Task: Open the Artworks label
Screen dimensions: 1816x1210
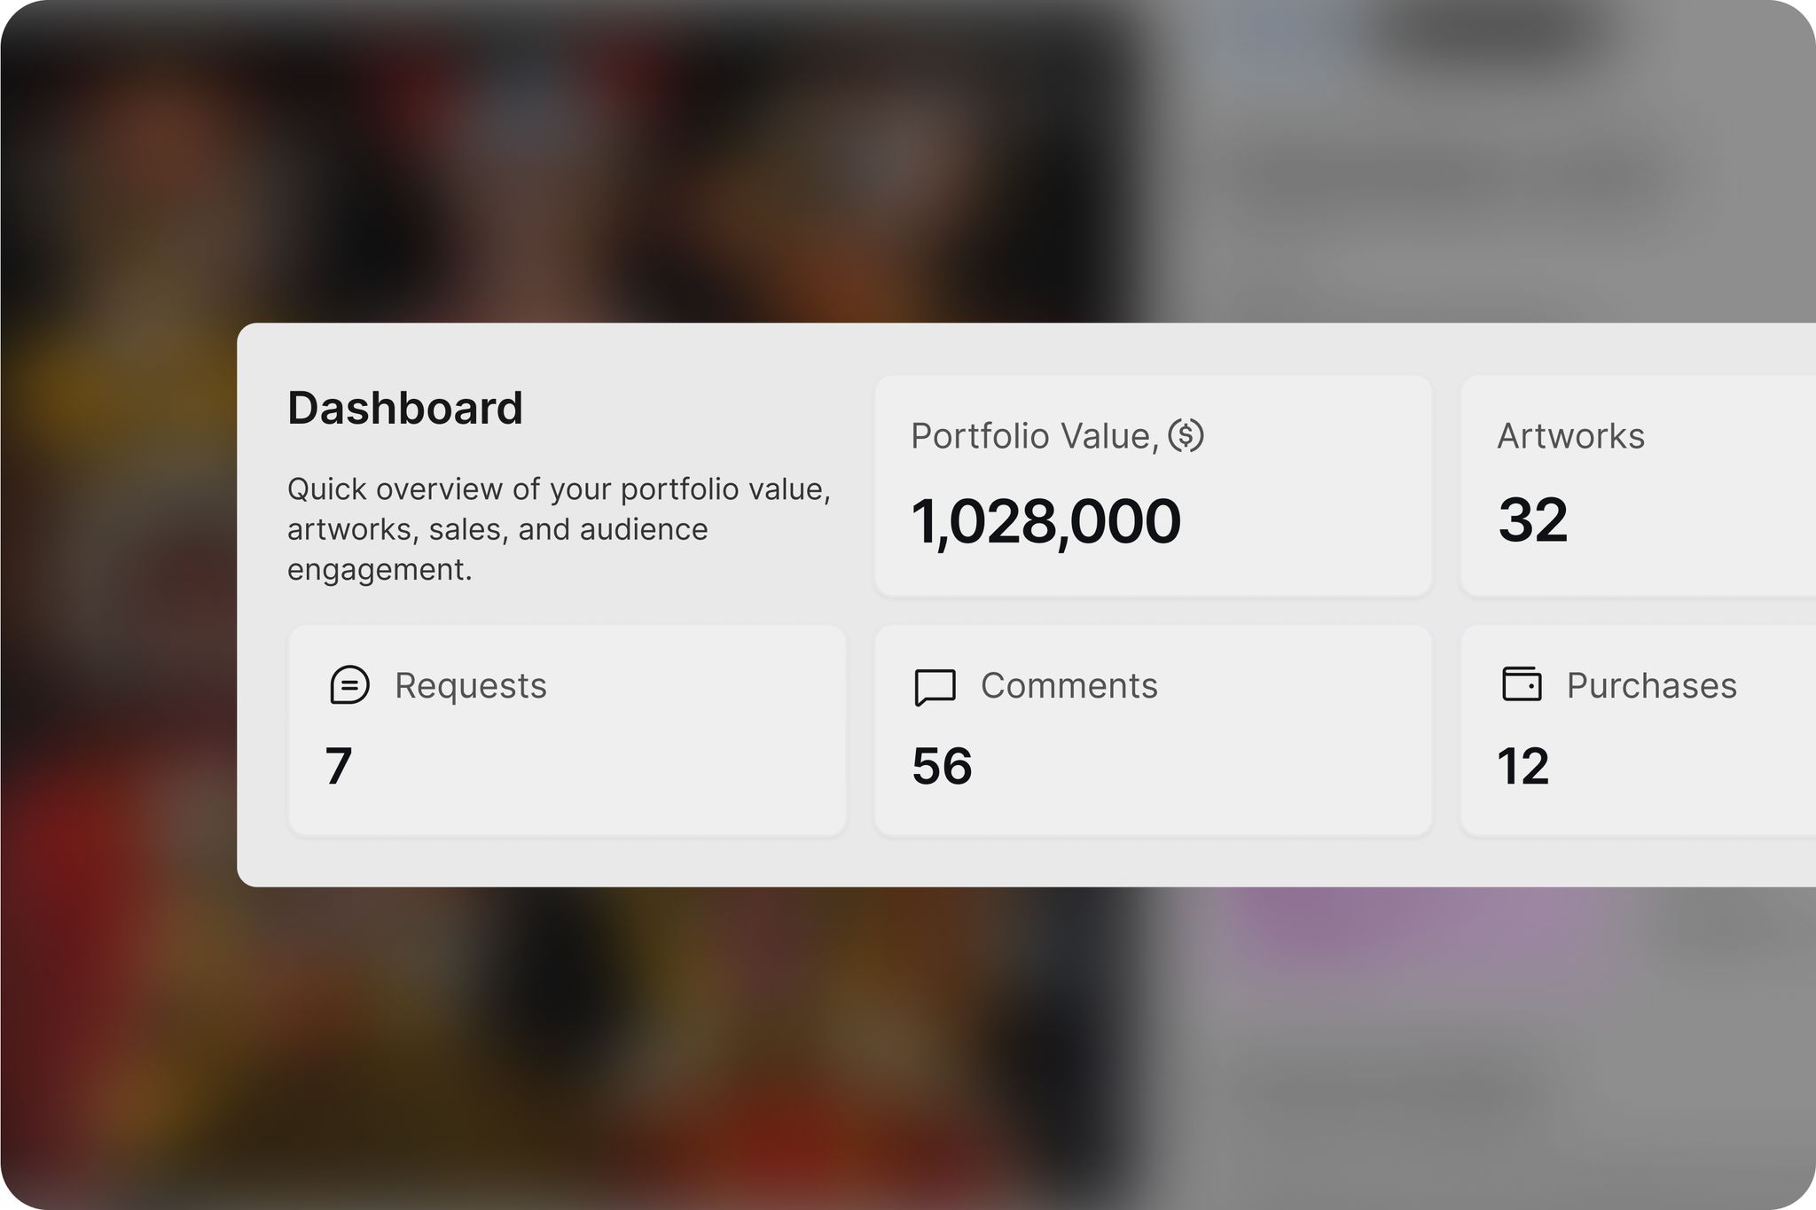Action: pyautogui.click(x=1570, y=436)
